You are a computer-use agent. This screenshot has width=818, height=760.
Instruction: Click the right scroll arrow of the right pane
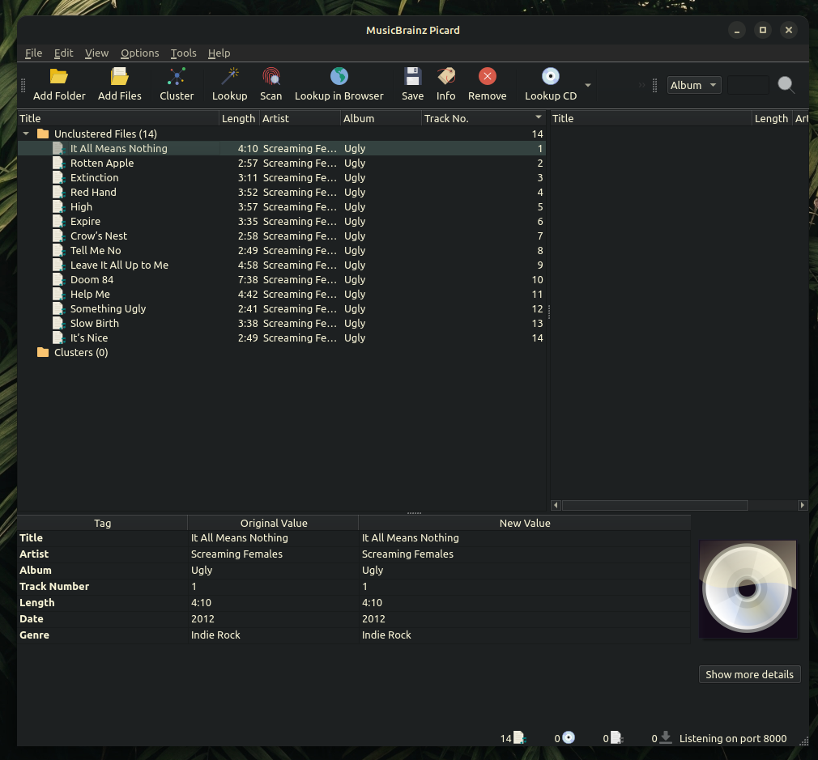[803, 505]
